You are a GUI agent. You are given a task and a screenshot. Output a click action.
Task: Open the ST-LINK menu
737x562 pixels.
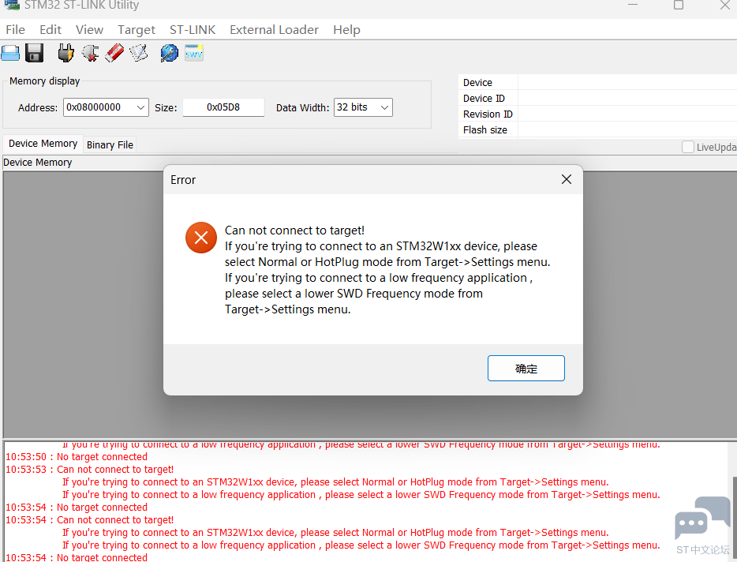click(193, 30)
